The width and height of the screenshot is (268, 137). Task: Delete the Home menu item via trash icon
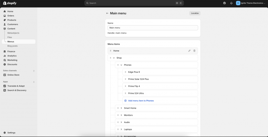[x=194, y=51]
